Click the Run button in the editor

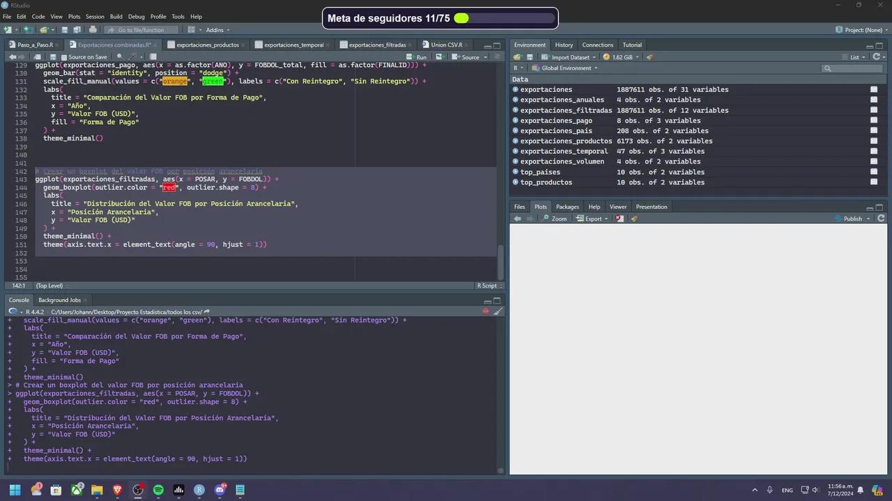click(x=417, y=57)
